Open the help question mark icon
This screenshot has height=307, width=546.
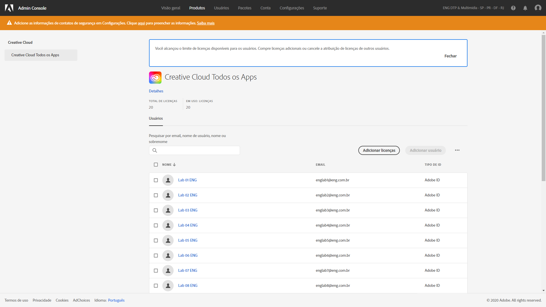click(513, 8)
